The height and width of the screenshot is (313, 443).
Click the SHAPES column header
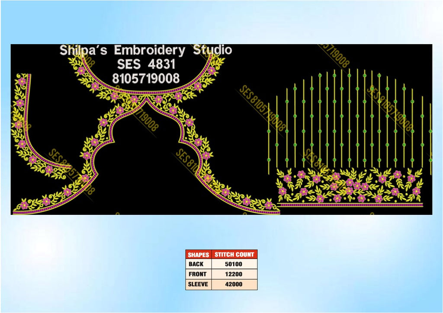pyautogui.click(x=198, y=255)
